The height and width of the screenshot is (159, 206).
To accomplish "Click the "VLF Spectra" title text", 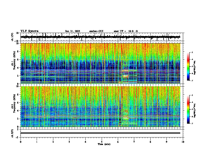I will click(29, 31).
